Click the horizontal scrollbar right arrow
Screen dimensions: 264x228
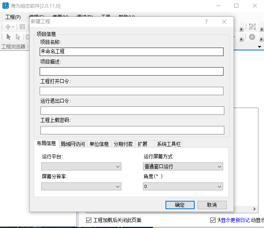tap(254, 209)
